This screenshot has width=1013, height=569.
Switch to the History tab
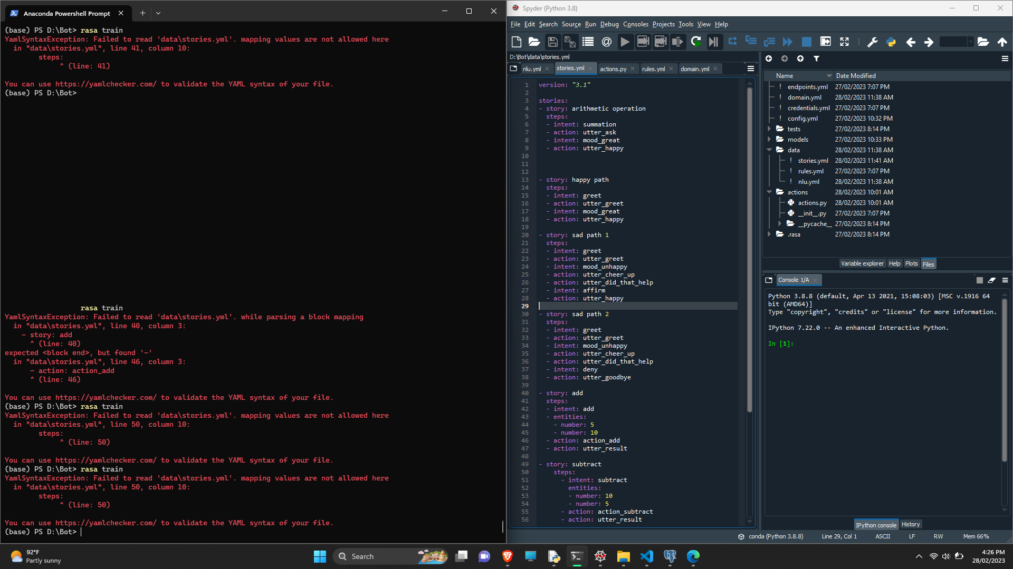tap(911, 524)
